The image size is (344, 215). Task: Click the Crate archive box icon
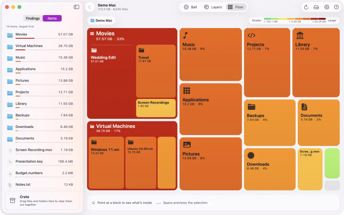[13, 200]
